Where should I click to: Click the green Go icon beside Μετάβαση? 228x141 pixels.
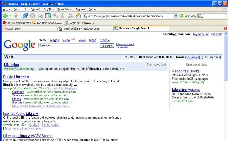coord(181,16)
